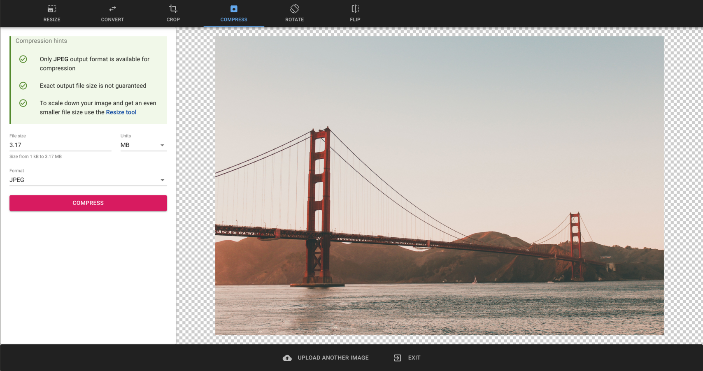Open the Flip tool icon
Image resolution: width=703 pixels, height=371 pixels.
tap(355, 9)
